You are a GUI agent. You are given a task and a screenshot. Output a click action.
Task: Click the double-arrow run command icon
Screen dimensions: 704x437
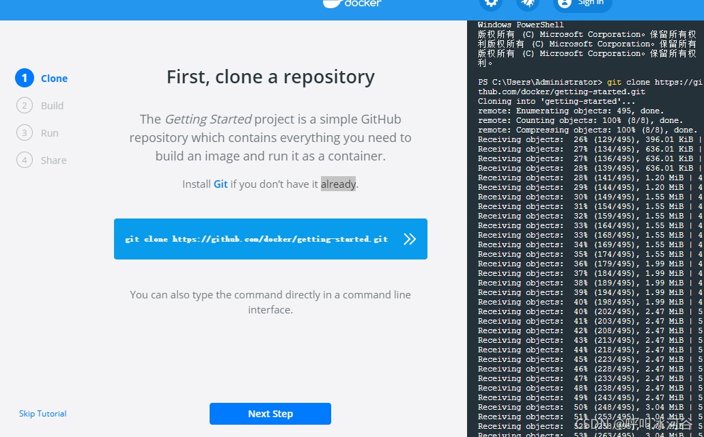(x=410, y=239)
